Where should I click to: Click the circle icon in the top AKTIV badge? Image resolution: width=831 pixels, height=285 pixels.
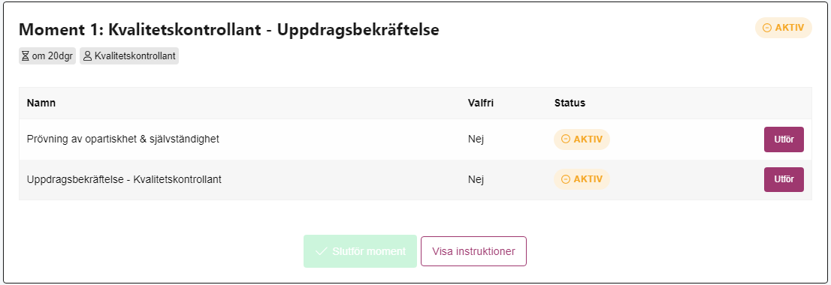767,28
